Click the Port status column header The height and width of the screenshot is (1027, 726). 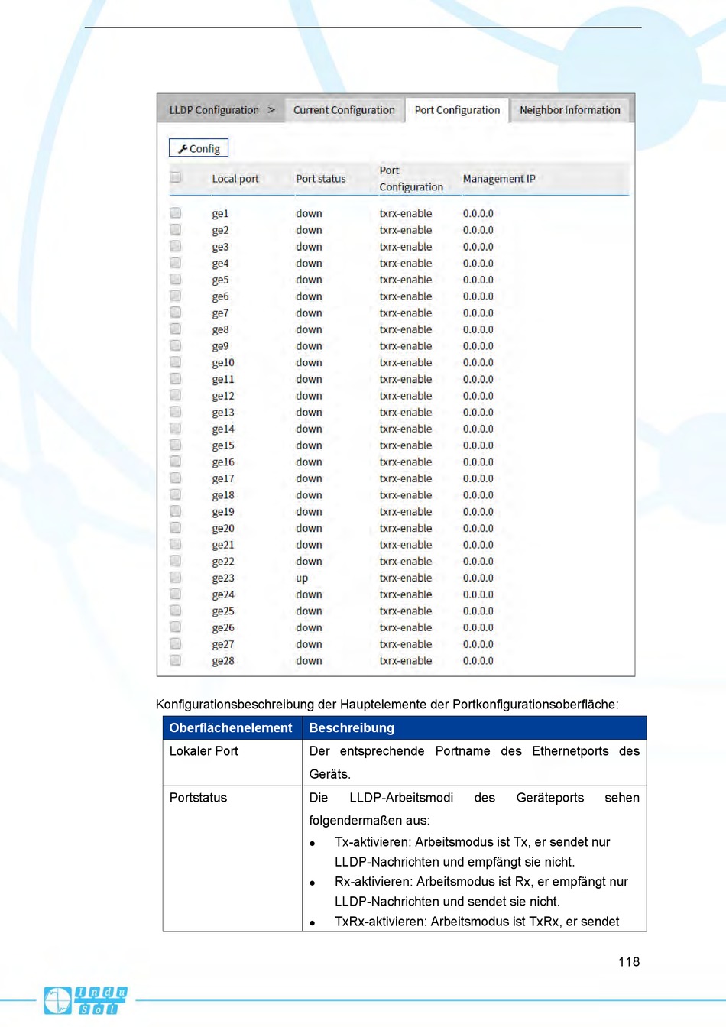pyautogui.click(x=321, y=179)
